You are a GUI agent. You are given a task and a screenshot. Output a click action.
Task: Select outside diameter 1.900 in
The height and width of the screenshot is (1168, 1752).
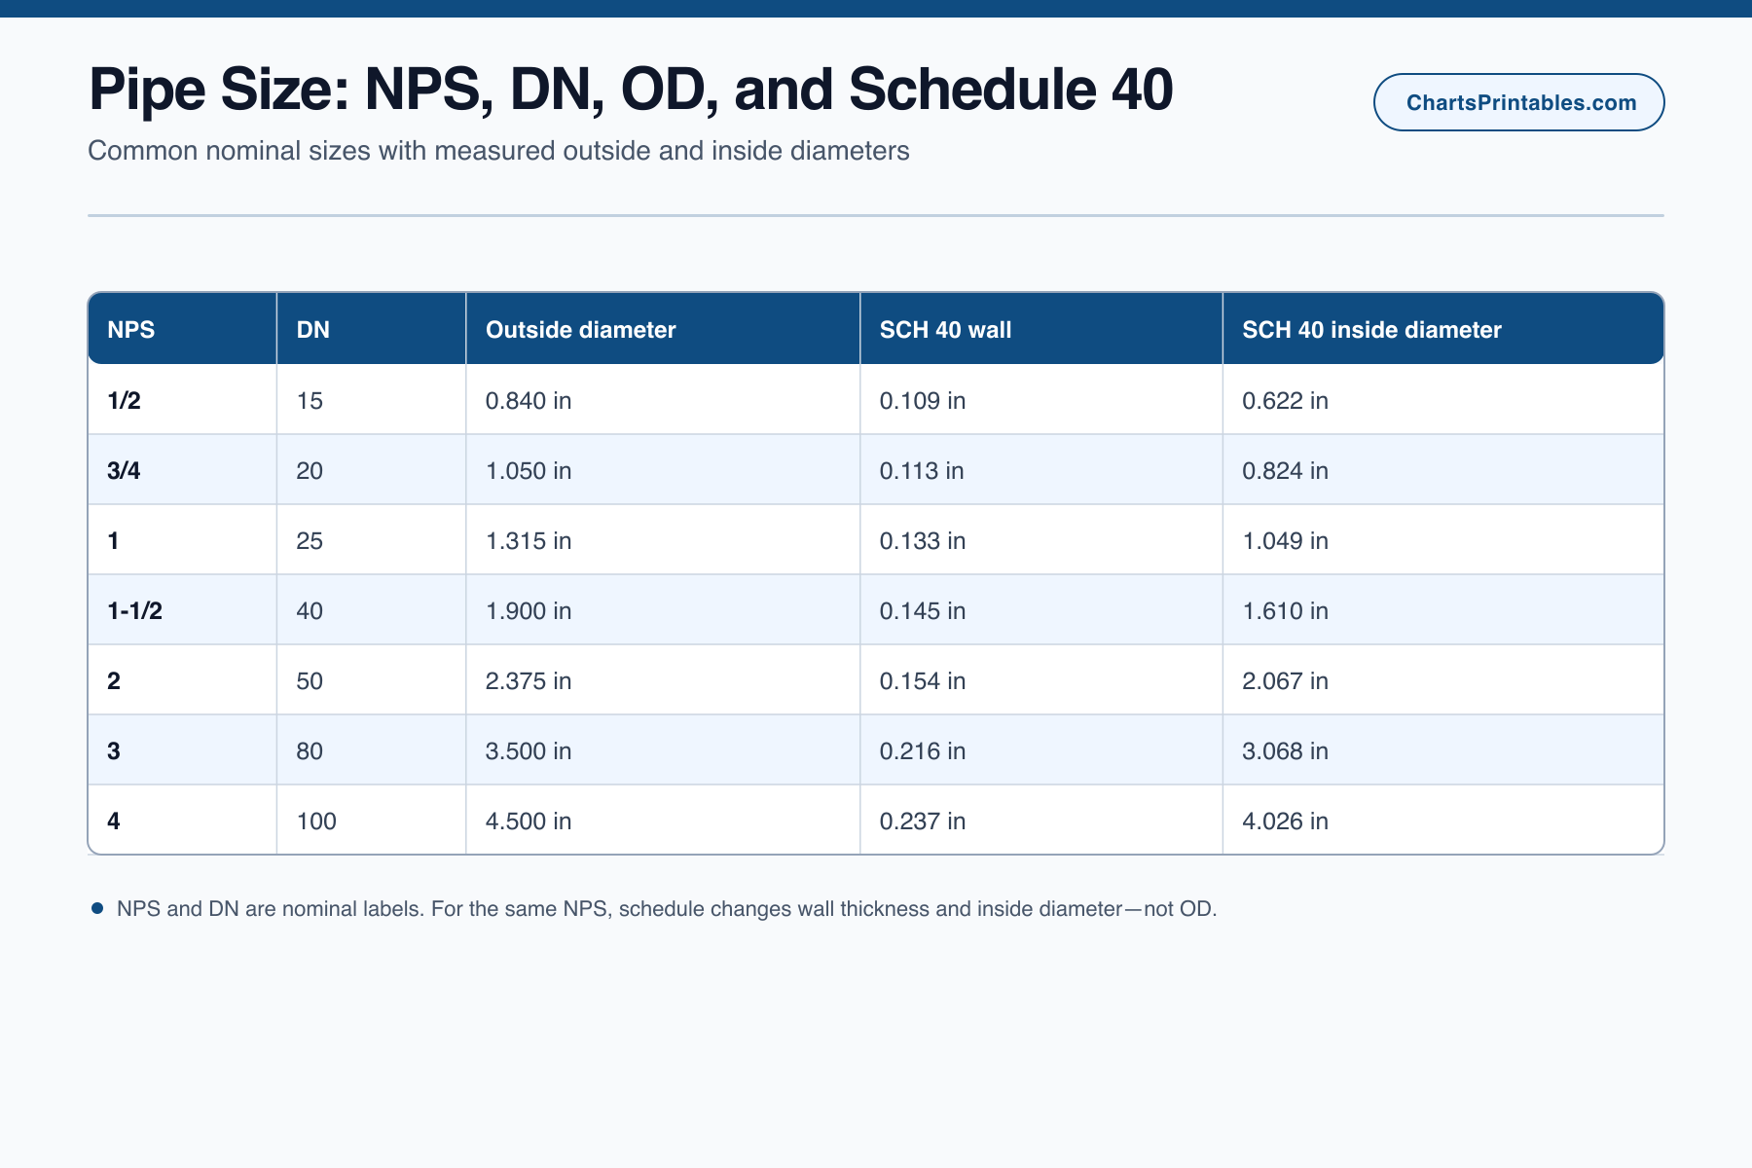point(663,610)
